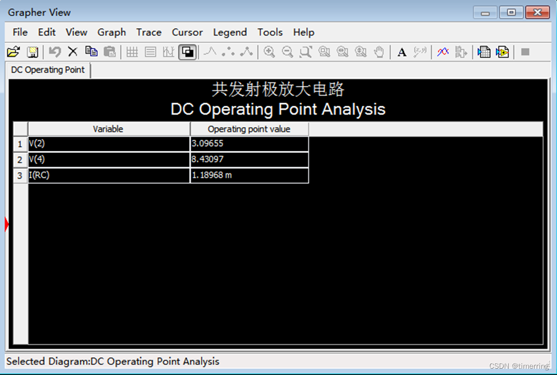Toggle the Show Legend toolbar icon
Screen dimensions: 557x375
click(151, 52)
